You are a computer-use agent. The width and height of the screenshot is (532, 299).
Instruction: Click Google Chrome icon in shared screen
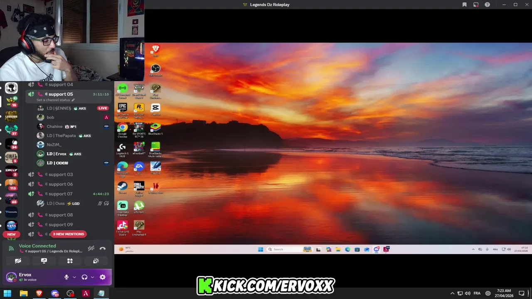122,130
